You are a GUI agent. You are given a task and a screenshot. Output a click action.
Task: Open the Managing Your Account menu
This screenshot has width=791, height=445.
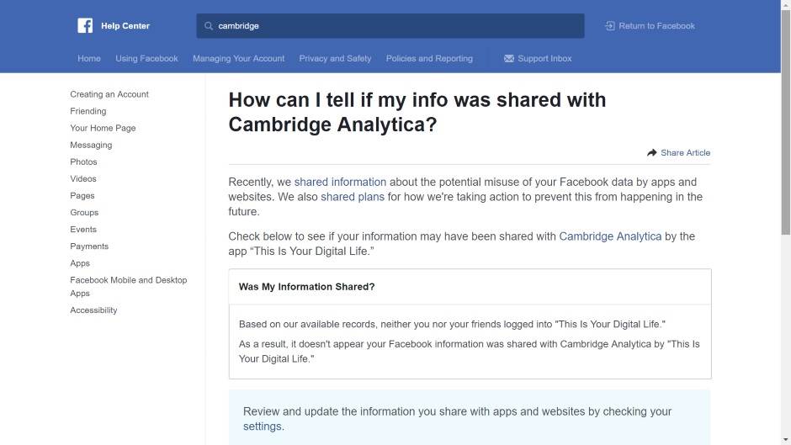click(x=238, y=59)
